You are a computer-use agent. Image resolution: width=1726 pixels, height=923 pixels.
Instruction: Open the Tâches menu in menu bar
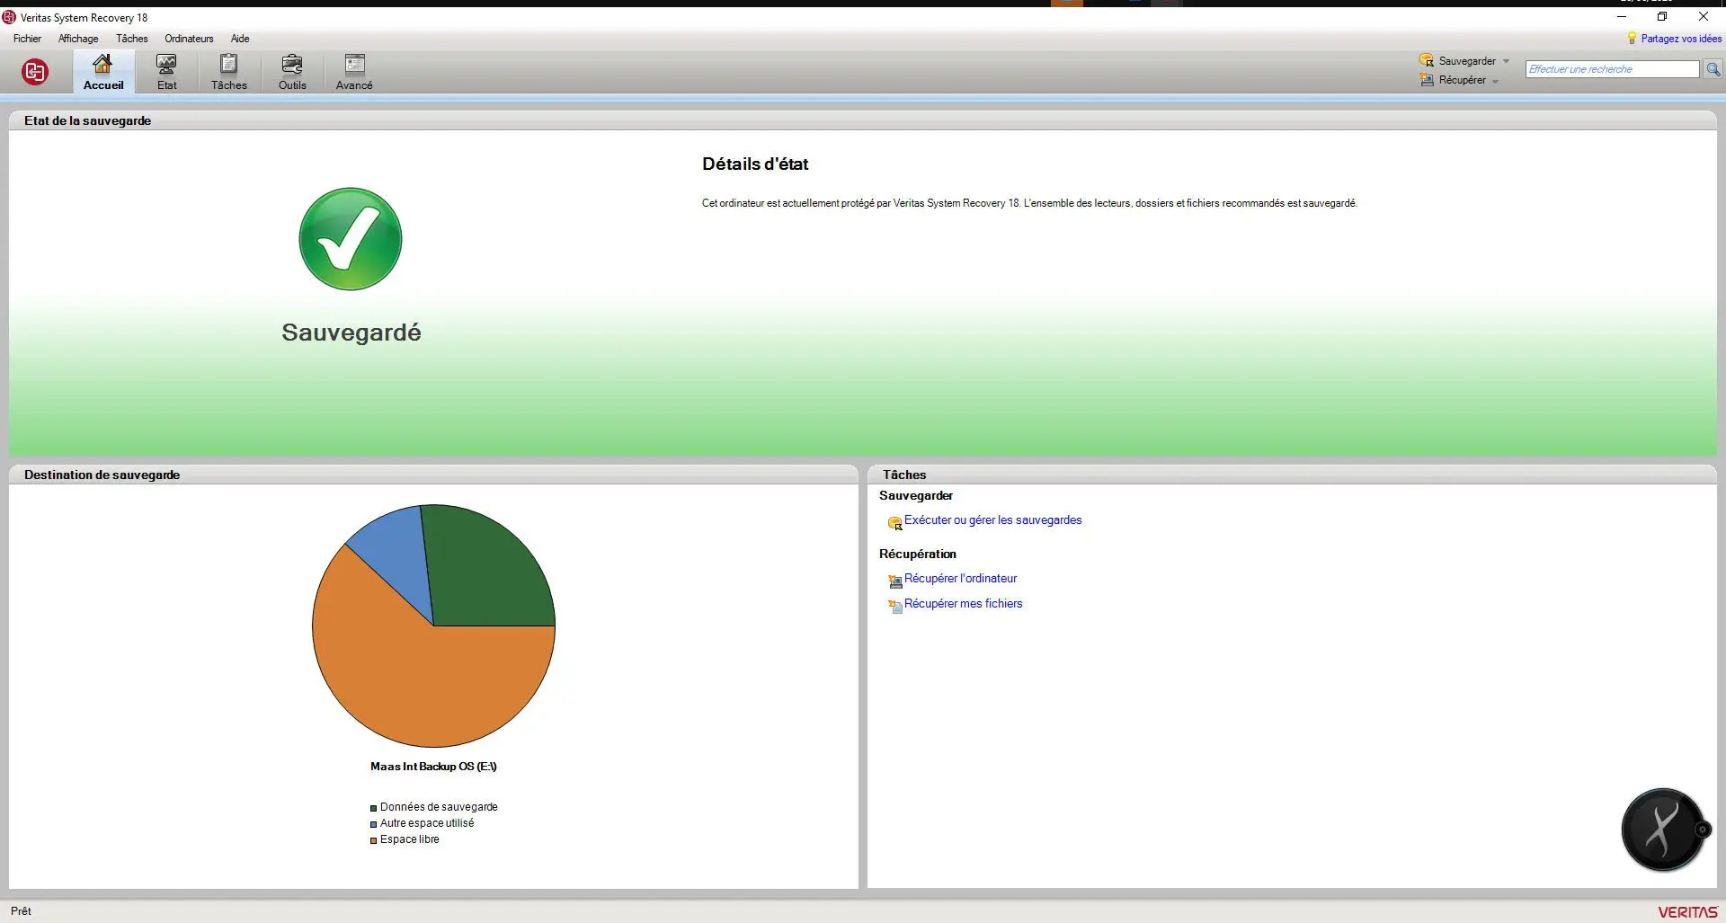point(131,39)
